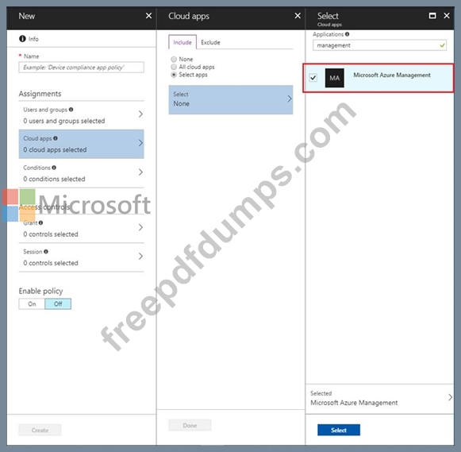The width and height of the screenshot is (461, 452).
Task: Click info icon beside Cloud apps label
Action: [56, 138]
